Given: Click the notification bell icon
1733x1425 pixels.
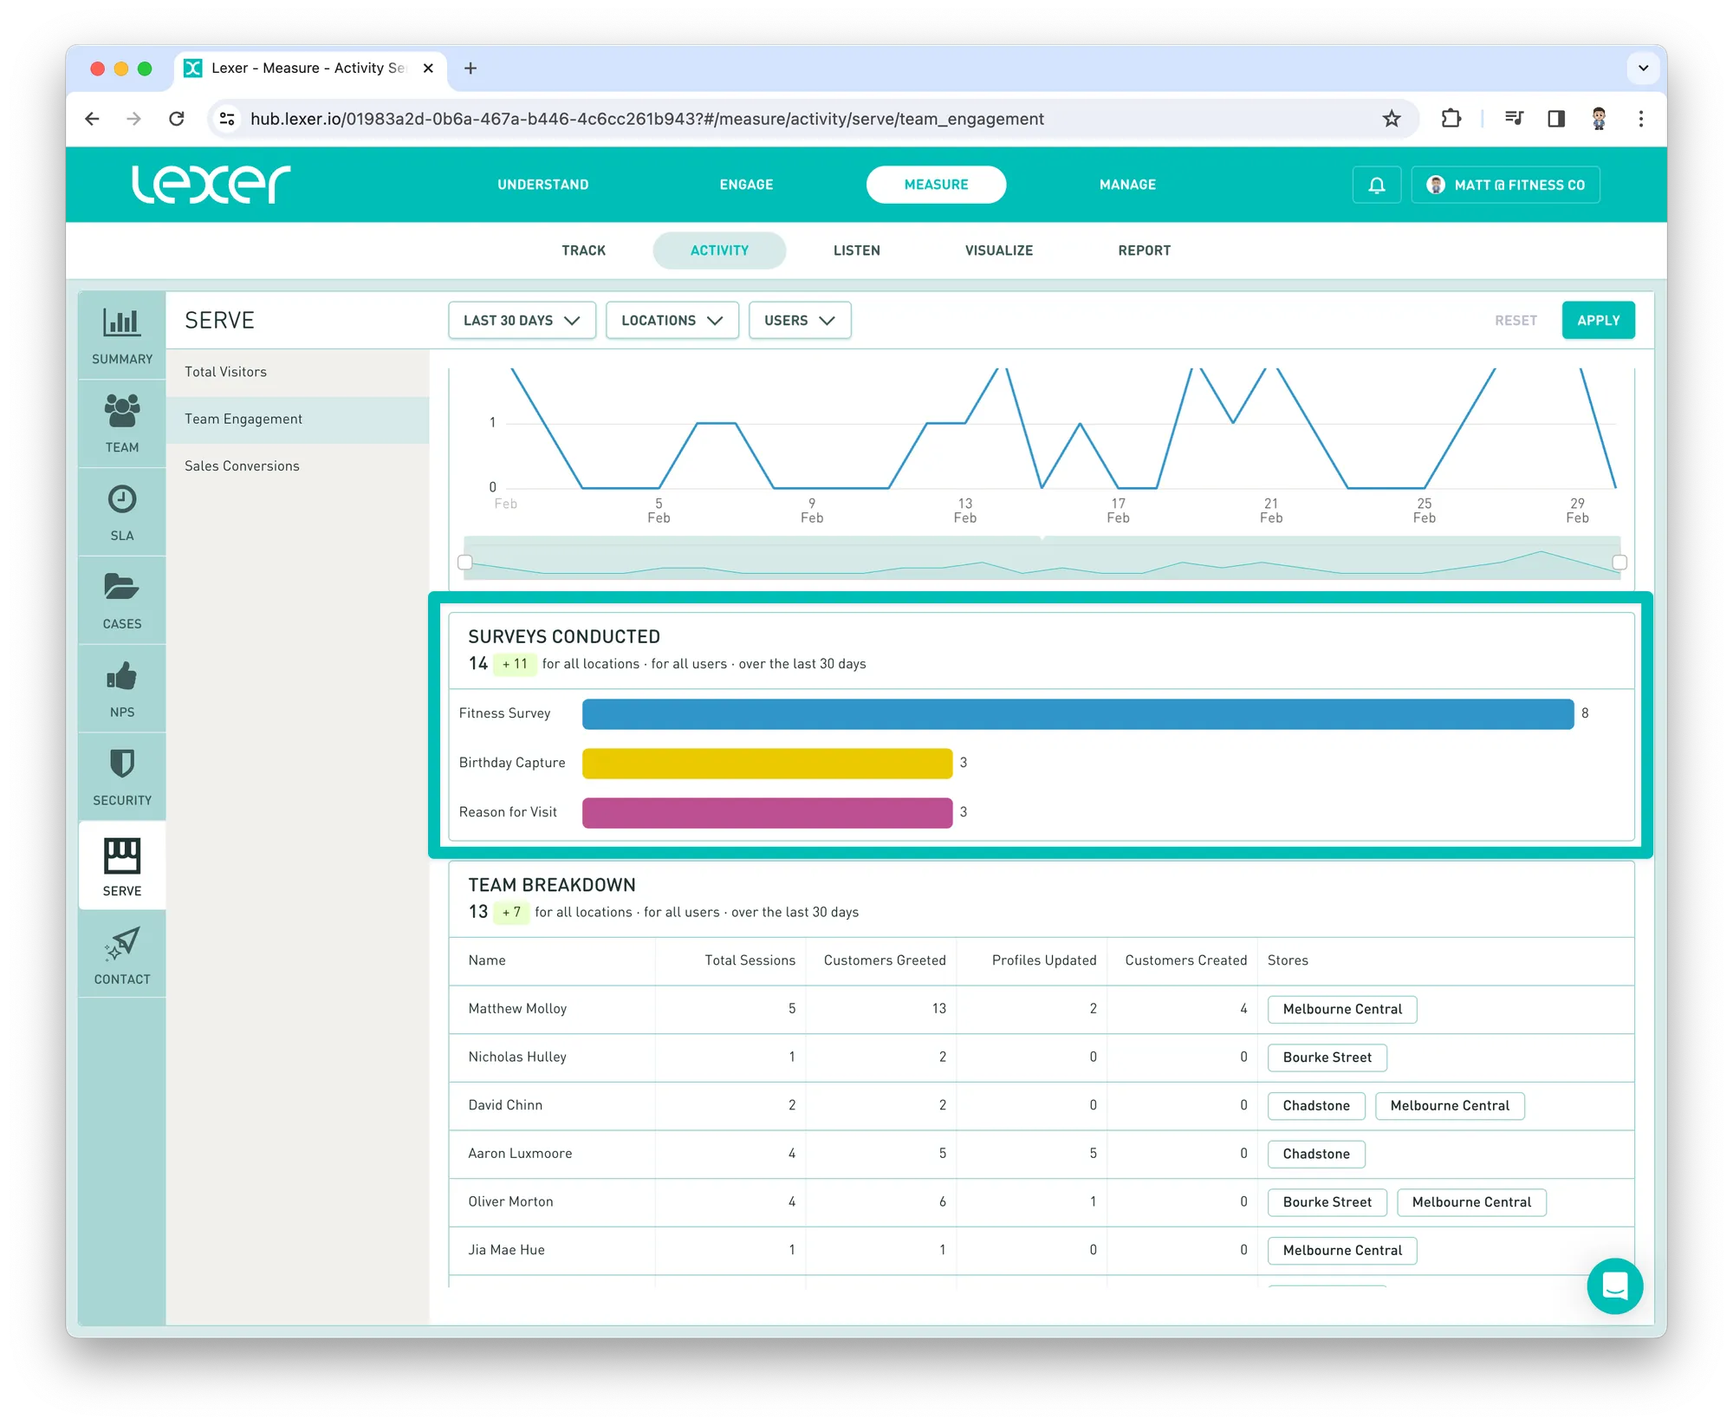Looking at the screenshot, I should 1376,185.
